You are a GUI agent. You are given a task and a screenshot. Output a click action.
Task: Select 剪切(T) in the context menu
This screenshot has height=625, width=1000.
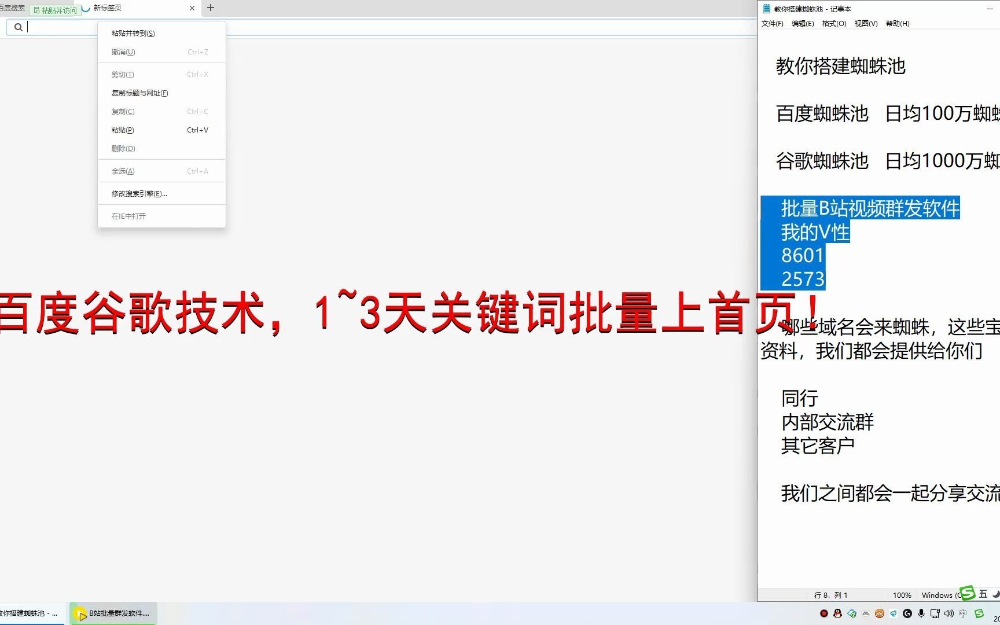coord(161,75)
